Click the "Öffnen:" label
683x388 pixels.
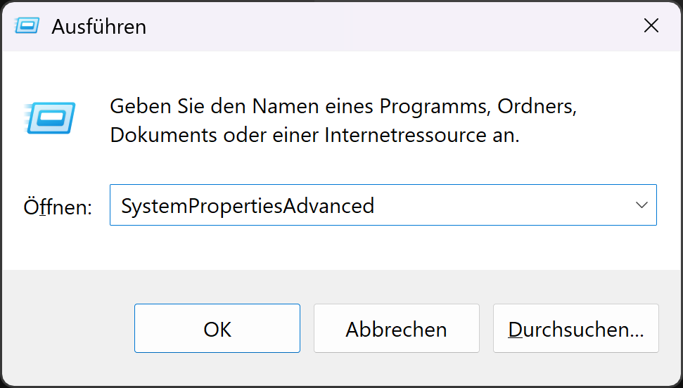pos(58,207)
